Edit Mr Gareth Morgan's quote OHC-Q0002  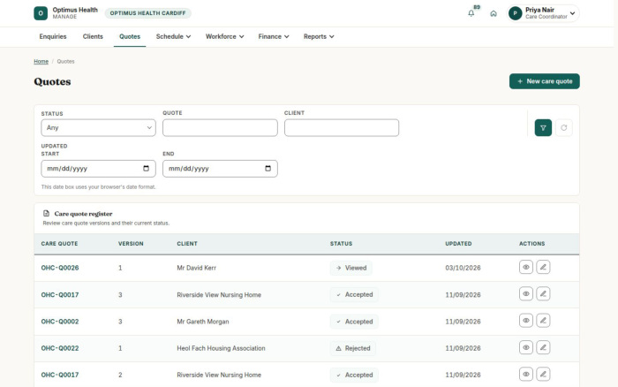pos(543,321)
